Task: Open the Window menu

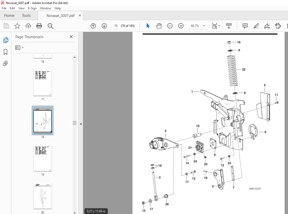Action: (46, 8)
